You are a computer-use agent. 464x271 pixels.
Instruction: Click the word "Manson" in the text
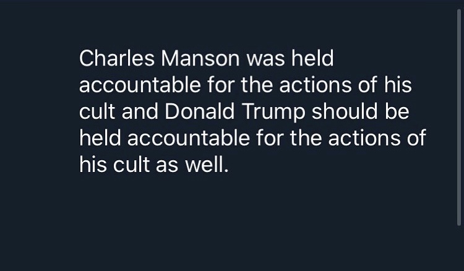coord(200,58)
